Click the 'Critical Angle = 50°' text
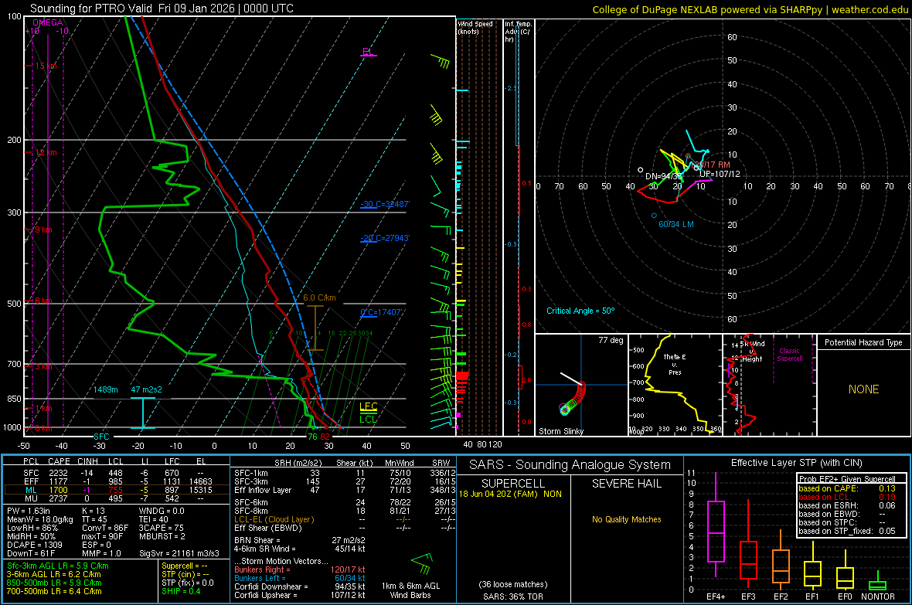 click(x=580, y=311)
